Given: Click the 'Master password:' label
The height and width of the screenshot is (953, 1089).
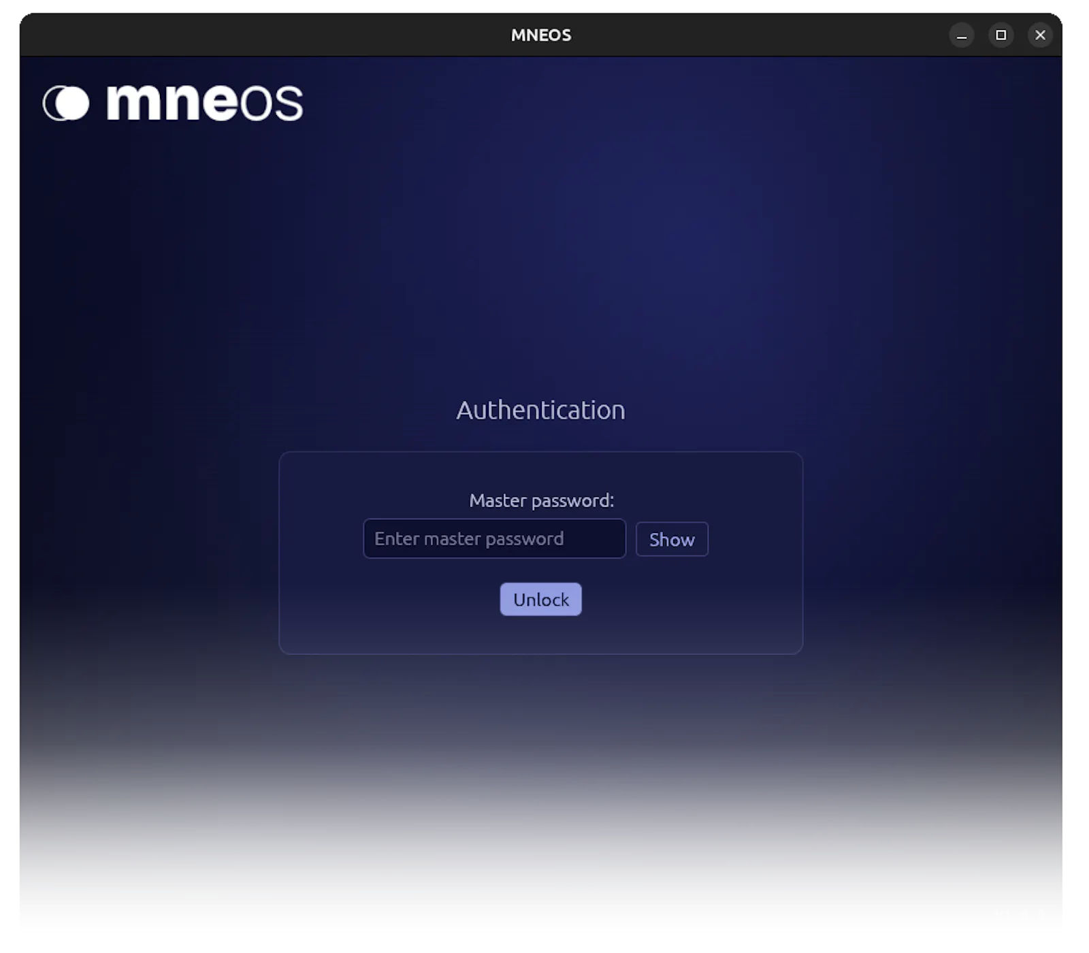Looking at the screenshot, I should pyautogui.click(x=541, y=500).
